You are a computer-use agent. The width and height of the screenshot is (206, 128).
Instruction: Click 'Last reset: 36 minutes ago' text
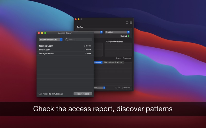pos(50,94)
